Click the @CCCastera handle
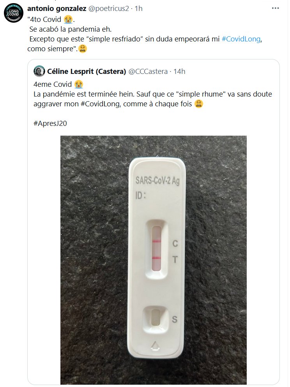The image size is (290, 387). (148, 71)
